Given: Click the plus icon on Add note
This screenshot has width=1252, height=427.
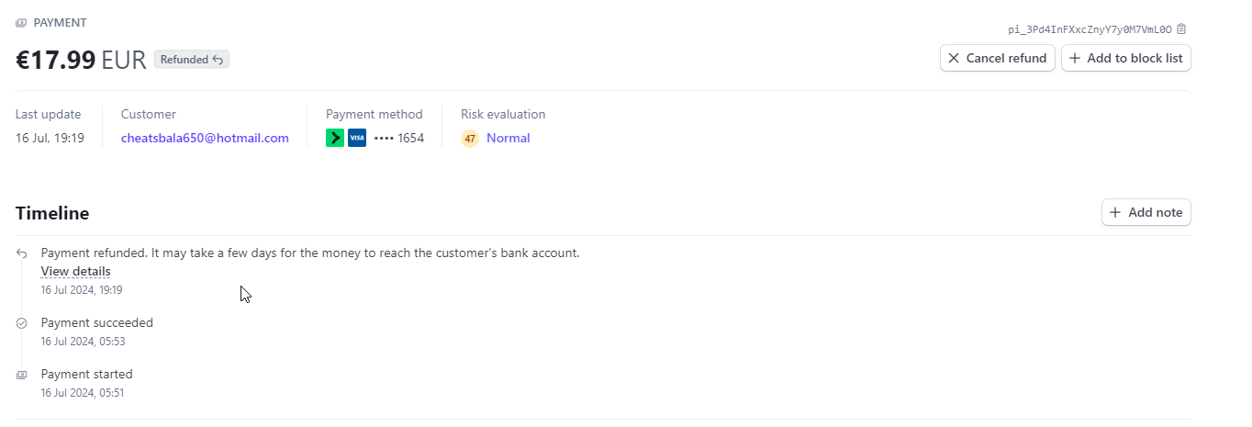Looking at the screenshot, I should coord(1115,212).
